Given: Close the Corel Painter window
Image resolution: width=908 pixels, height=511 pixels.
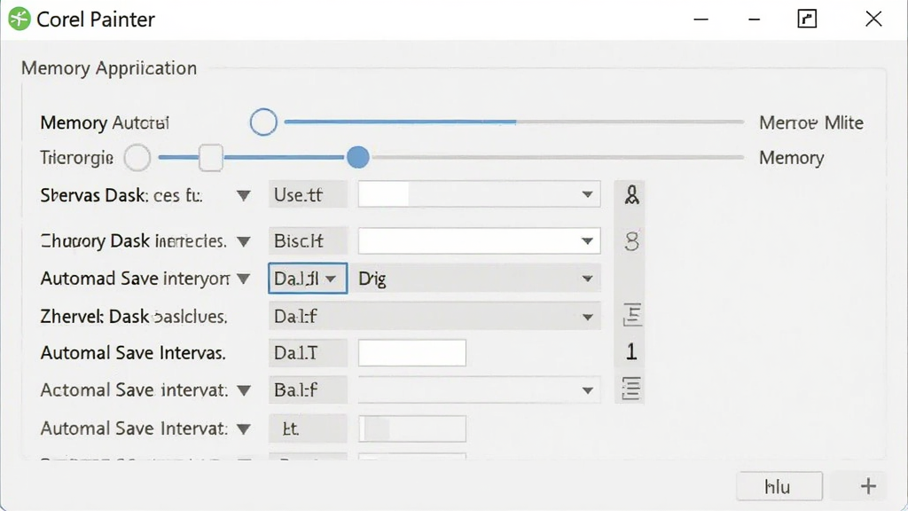Looking at the screenshot, I should coord(873,20).
